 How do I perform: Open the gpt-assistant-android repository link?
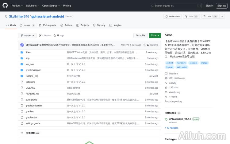[48, 17]
